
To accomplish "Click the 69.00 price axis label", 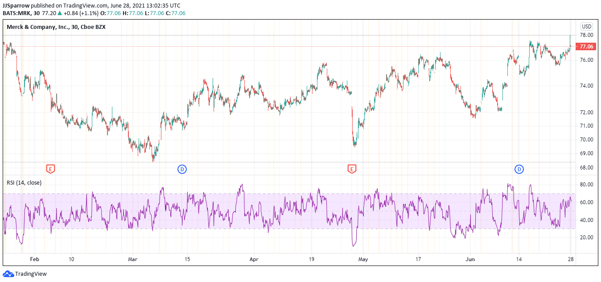I will click(586, 153).
